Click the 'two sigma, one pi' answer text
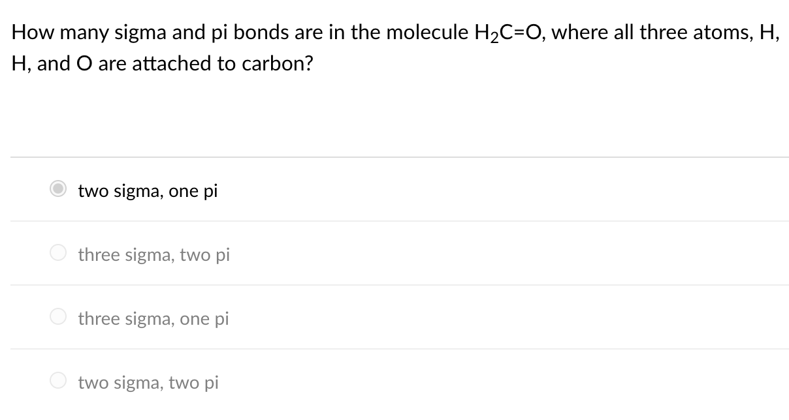 point(147,191)
